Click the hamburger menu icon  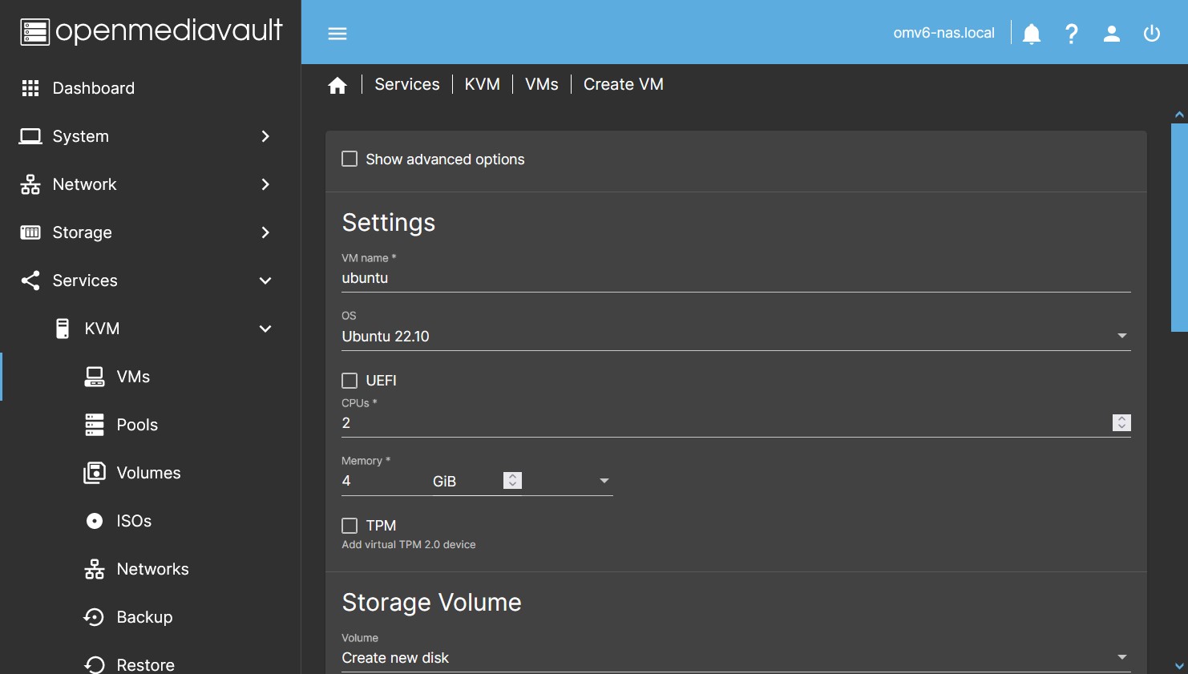[337, 33]
